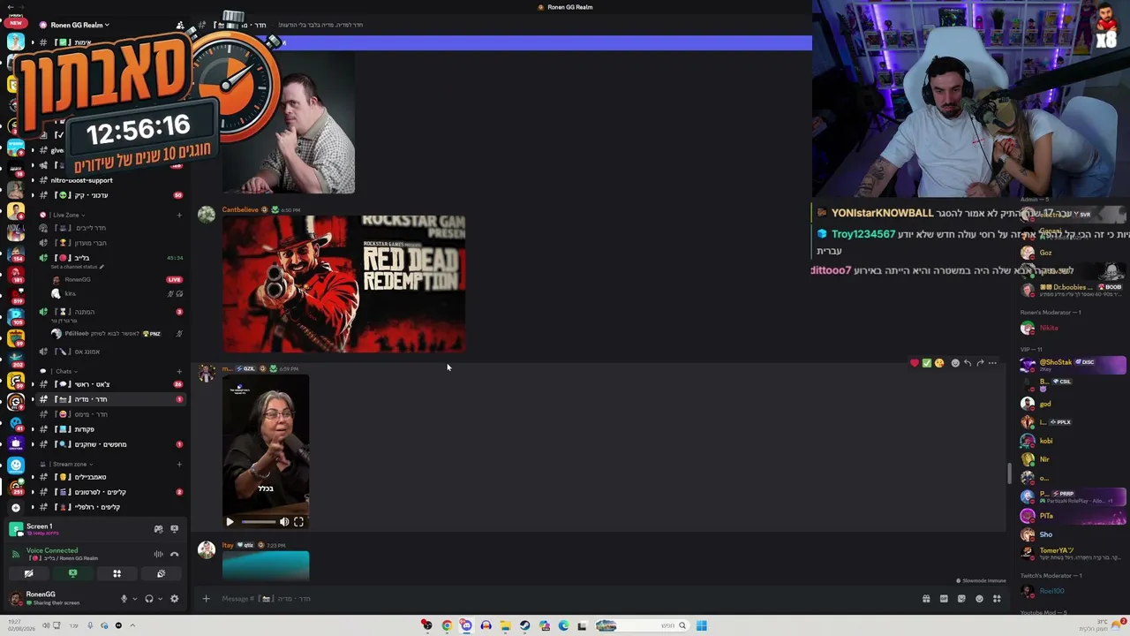Image resolution: width=1130 pixels, height=636 pixels.
Task: Toggle headphone deafen
Action: click(x=148, y=599)
